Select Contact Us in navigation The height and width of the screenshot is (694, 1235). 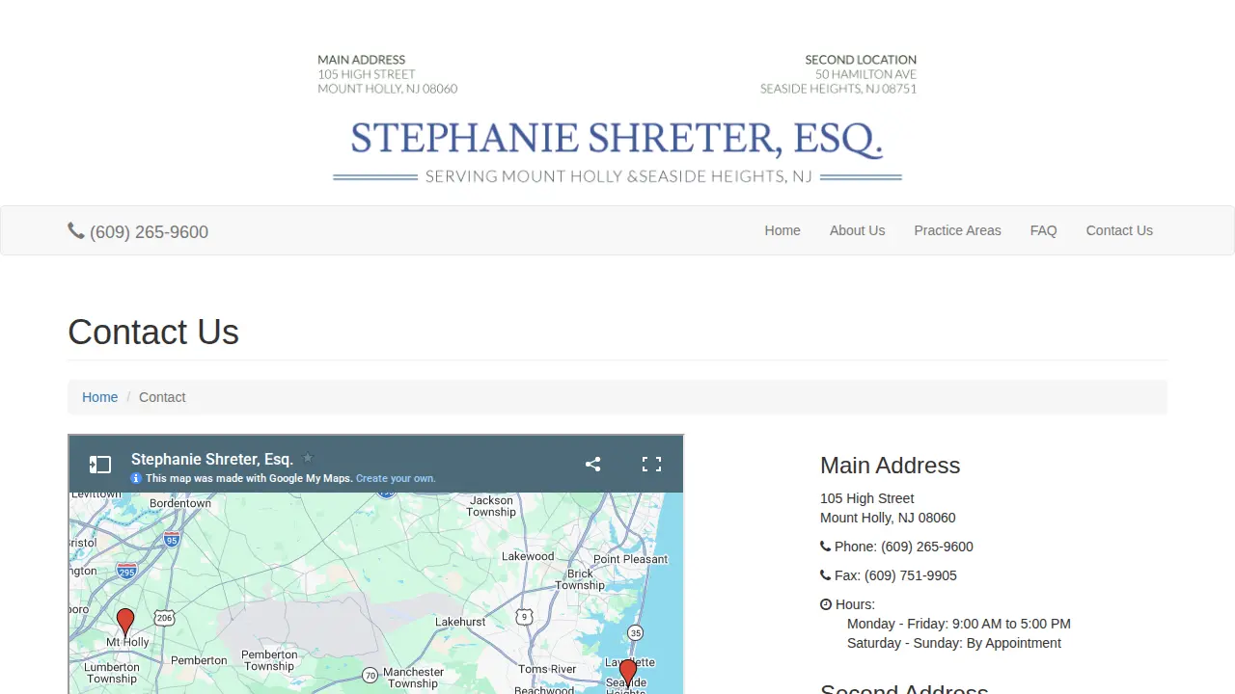tap(1119, 230)
